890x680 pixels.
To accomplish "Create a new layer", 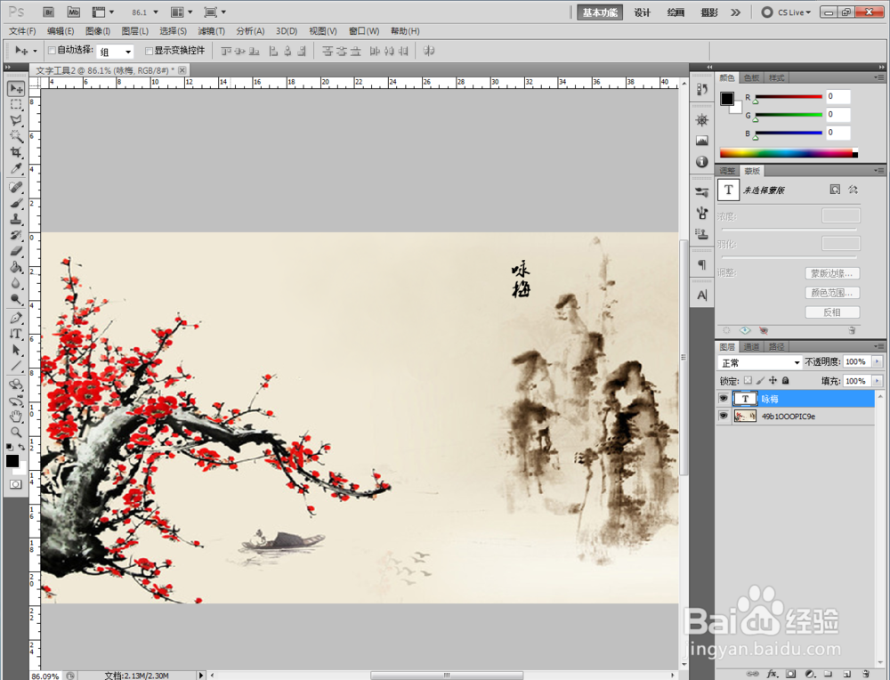I will tap(847, 674).
